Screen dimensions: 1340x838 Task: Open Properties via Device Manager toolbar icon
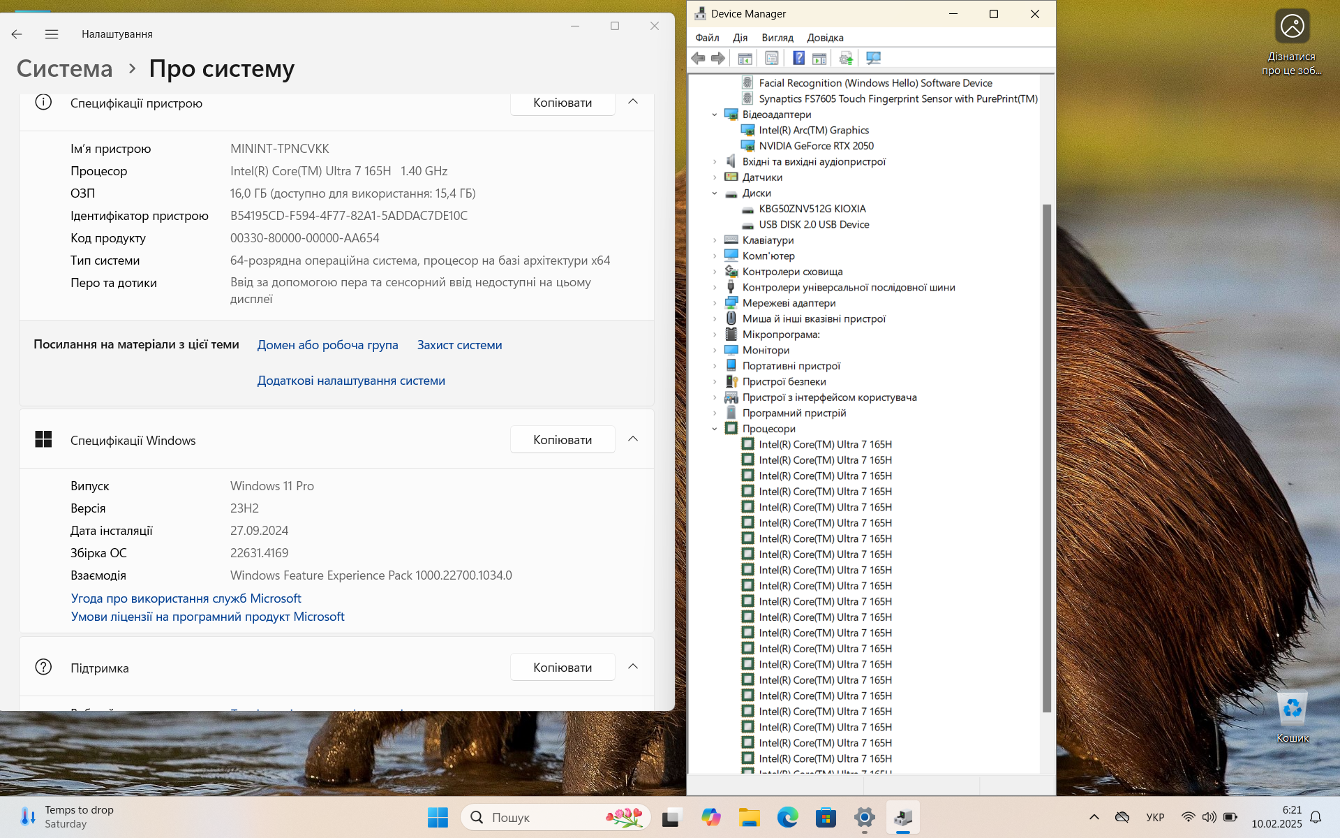(771, 58)
